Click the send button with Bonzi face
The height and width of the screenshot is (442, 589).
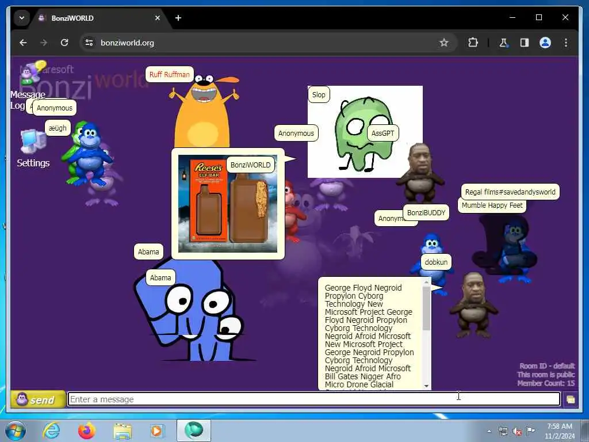pyautogui.click(x=38, y=399)
